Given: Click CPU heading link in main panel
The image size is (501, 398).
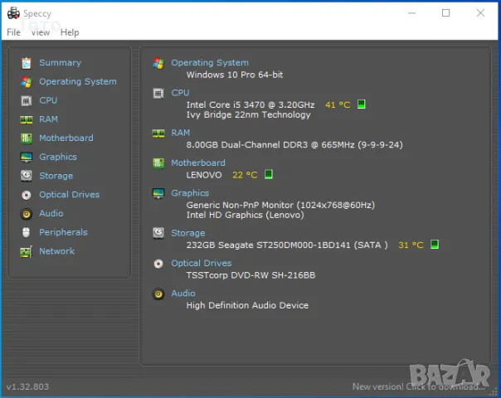Looking at the screenshot, I should 180,93.
